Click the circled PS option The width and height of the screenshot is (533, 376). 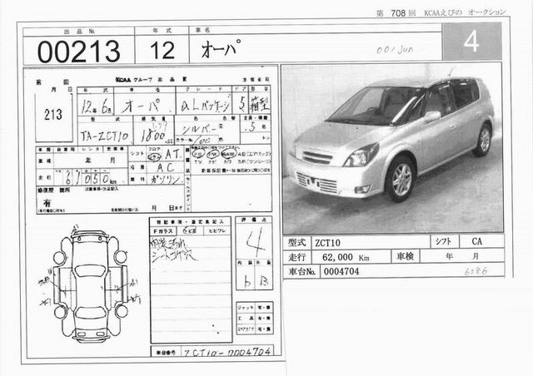197,154
